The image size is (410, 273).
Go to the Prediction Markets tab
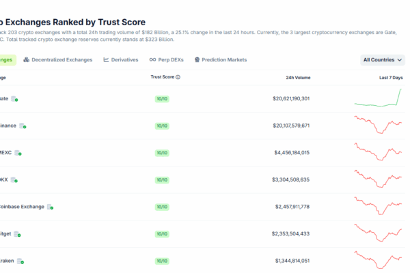(x=221, y=60)
